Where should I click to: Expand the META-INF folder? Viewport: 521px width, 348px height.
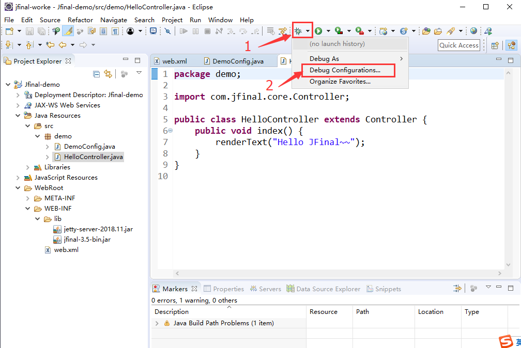[x=28, y=198]
